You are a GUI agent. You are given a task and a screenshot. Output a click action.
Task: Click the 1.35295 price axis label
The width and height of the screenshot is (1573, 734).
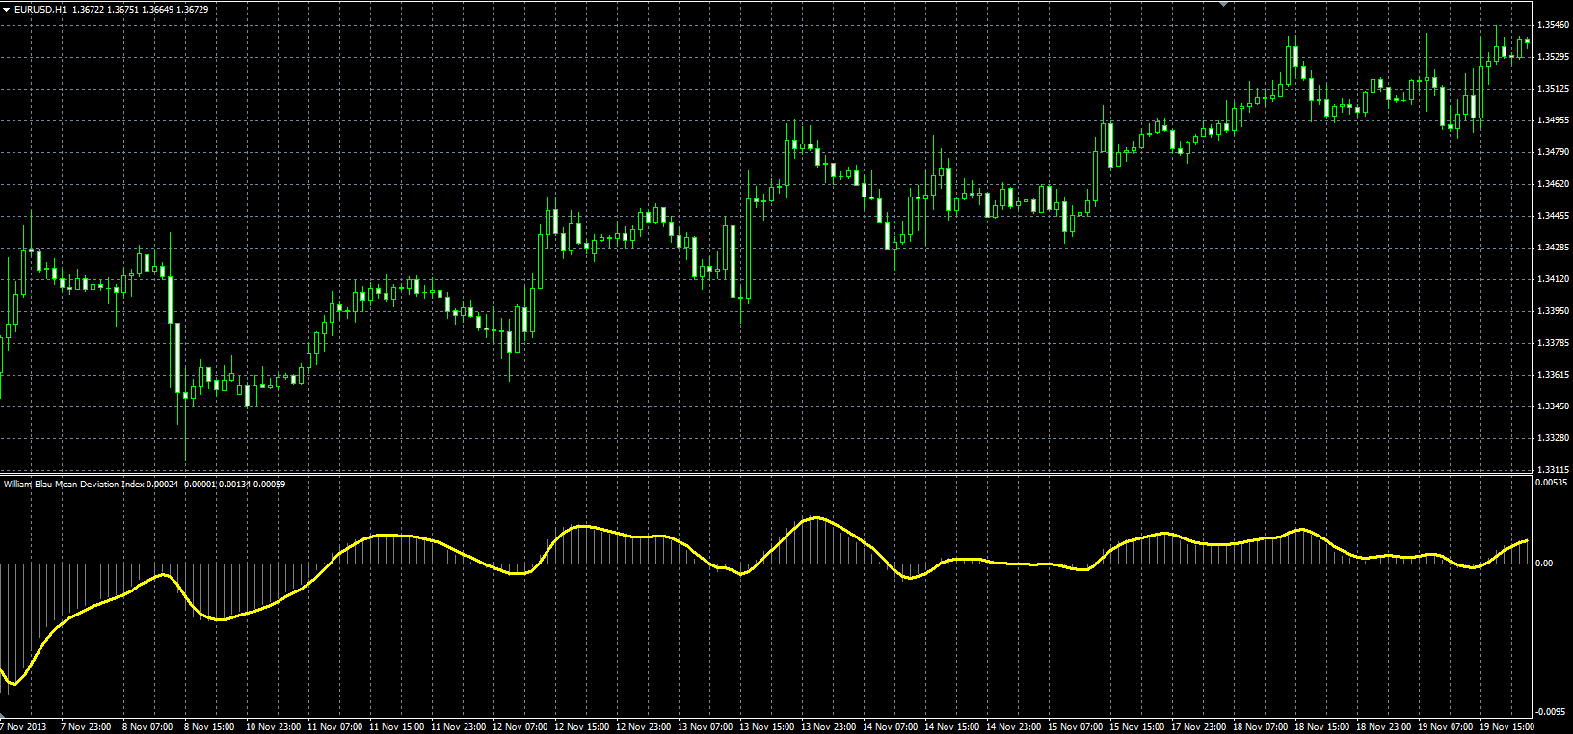[1552, 57]
